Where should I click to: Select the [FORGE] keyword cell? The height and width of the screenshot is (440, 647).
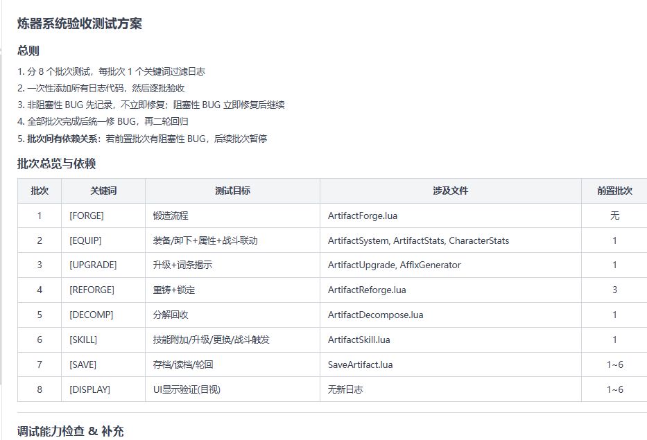click(x=87, y=215)
